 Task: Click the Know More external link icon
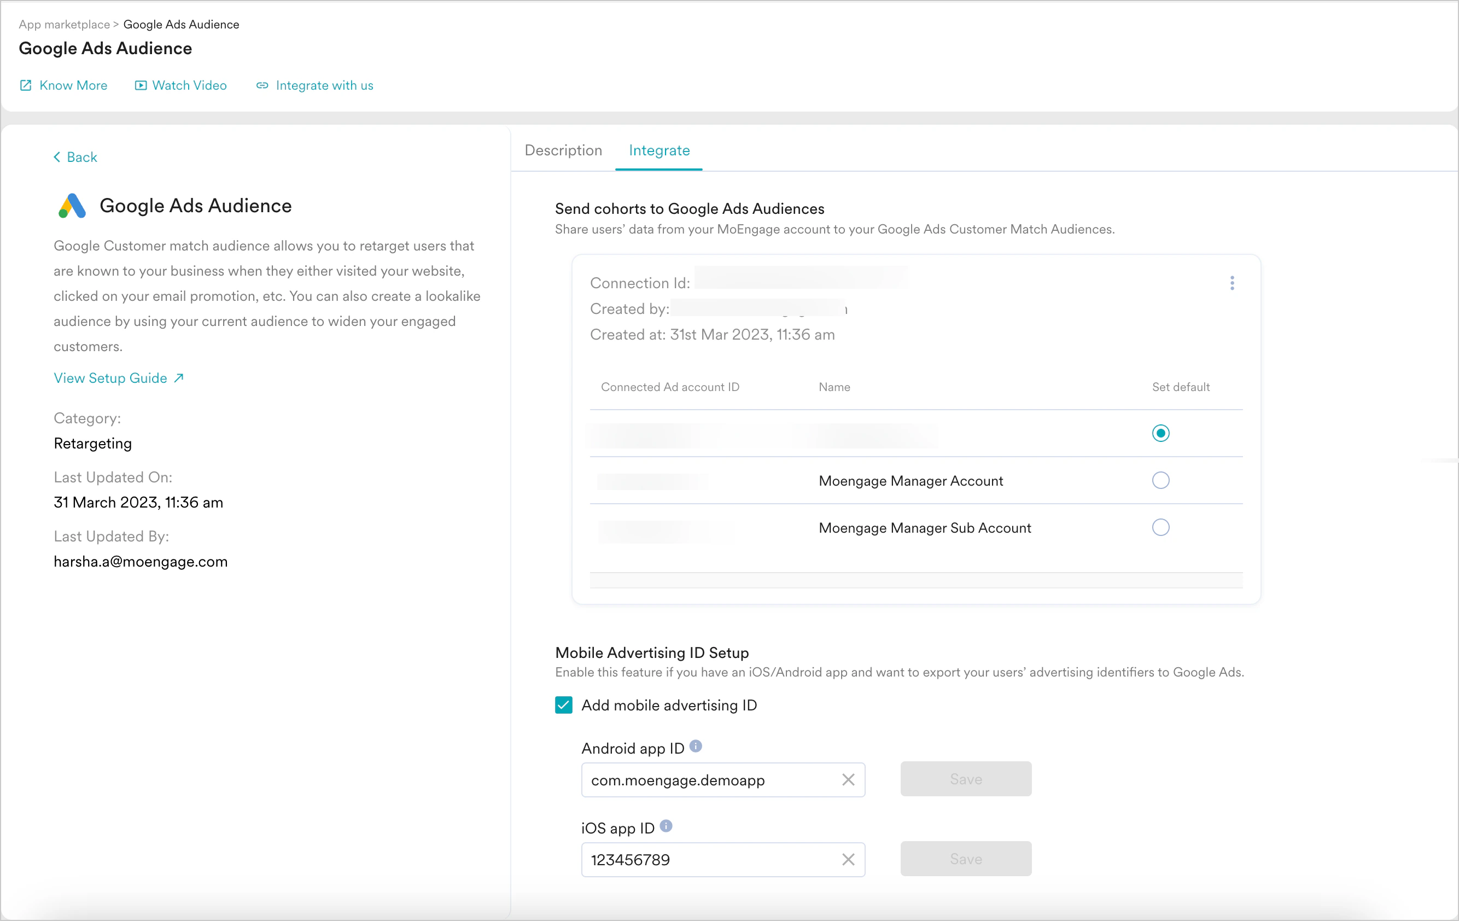coord(26,85)
